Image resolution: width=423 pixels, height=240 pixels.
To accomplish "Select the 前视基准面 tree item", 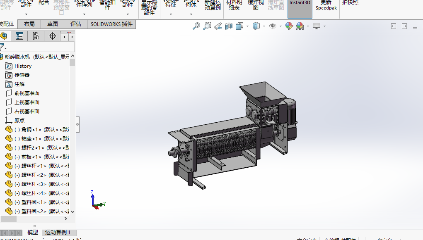I will click(27, 93).
